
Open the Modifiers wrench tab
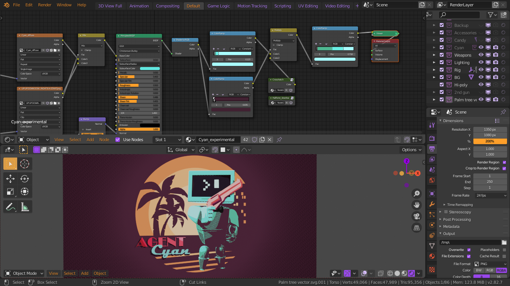tap(432, 204)
